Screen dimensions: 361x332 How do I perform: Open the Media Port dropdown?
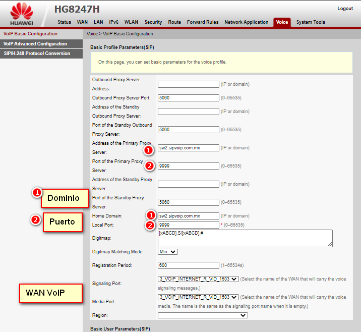[198, 297]
